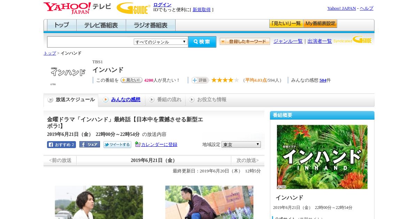
Task: Click the star rating display
Action: coord(225,80)
